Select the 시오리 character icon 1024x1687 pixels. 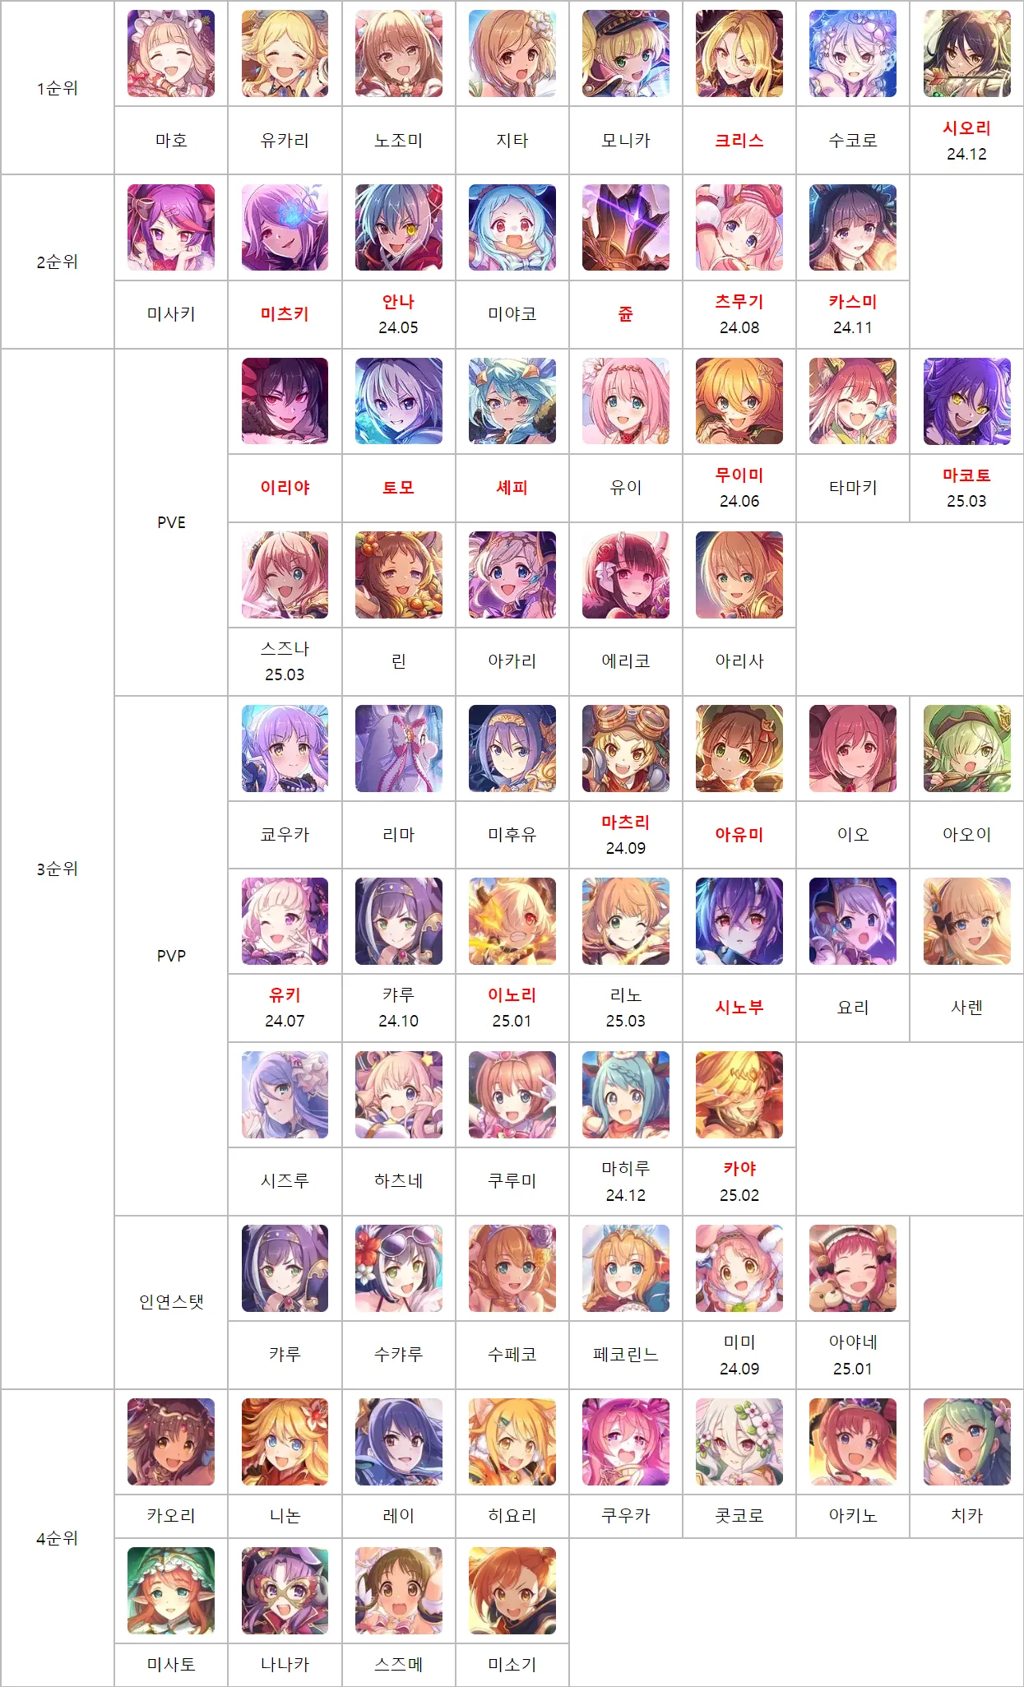(966, 53)
